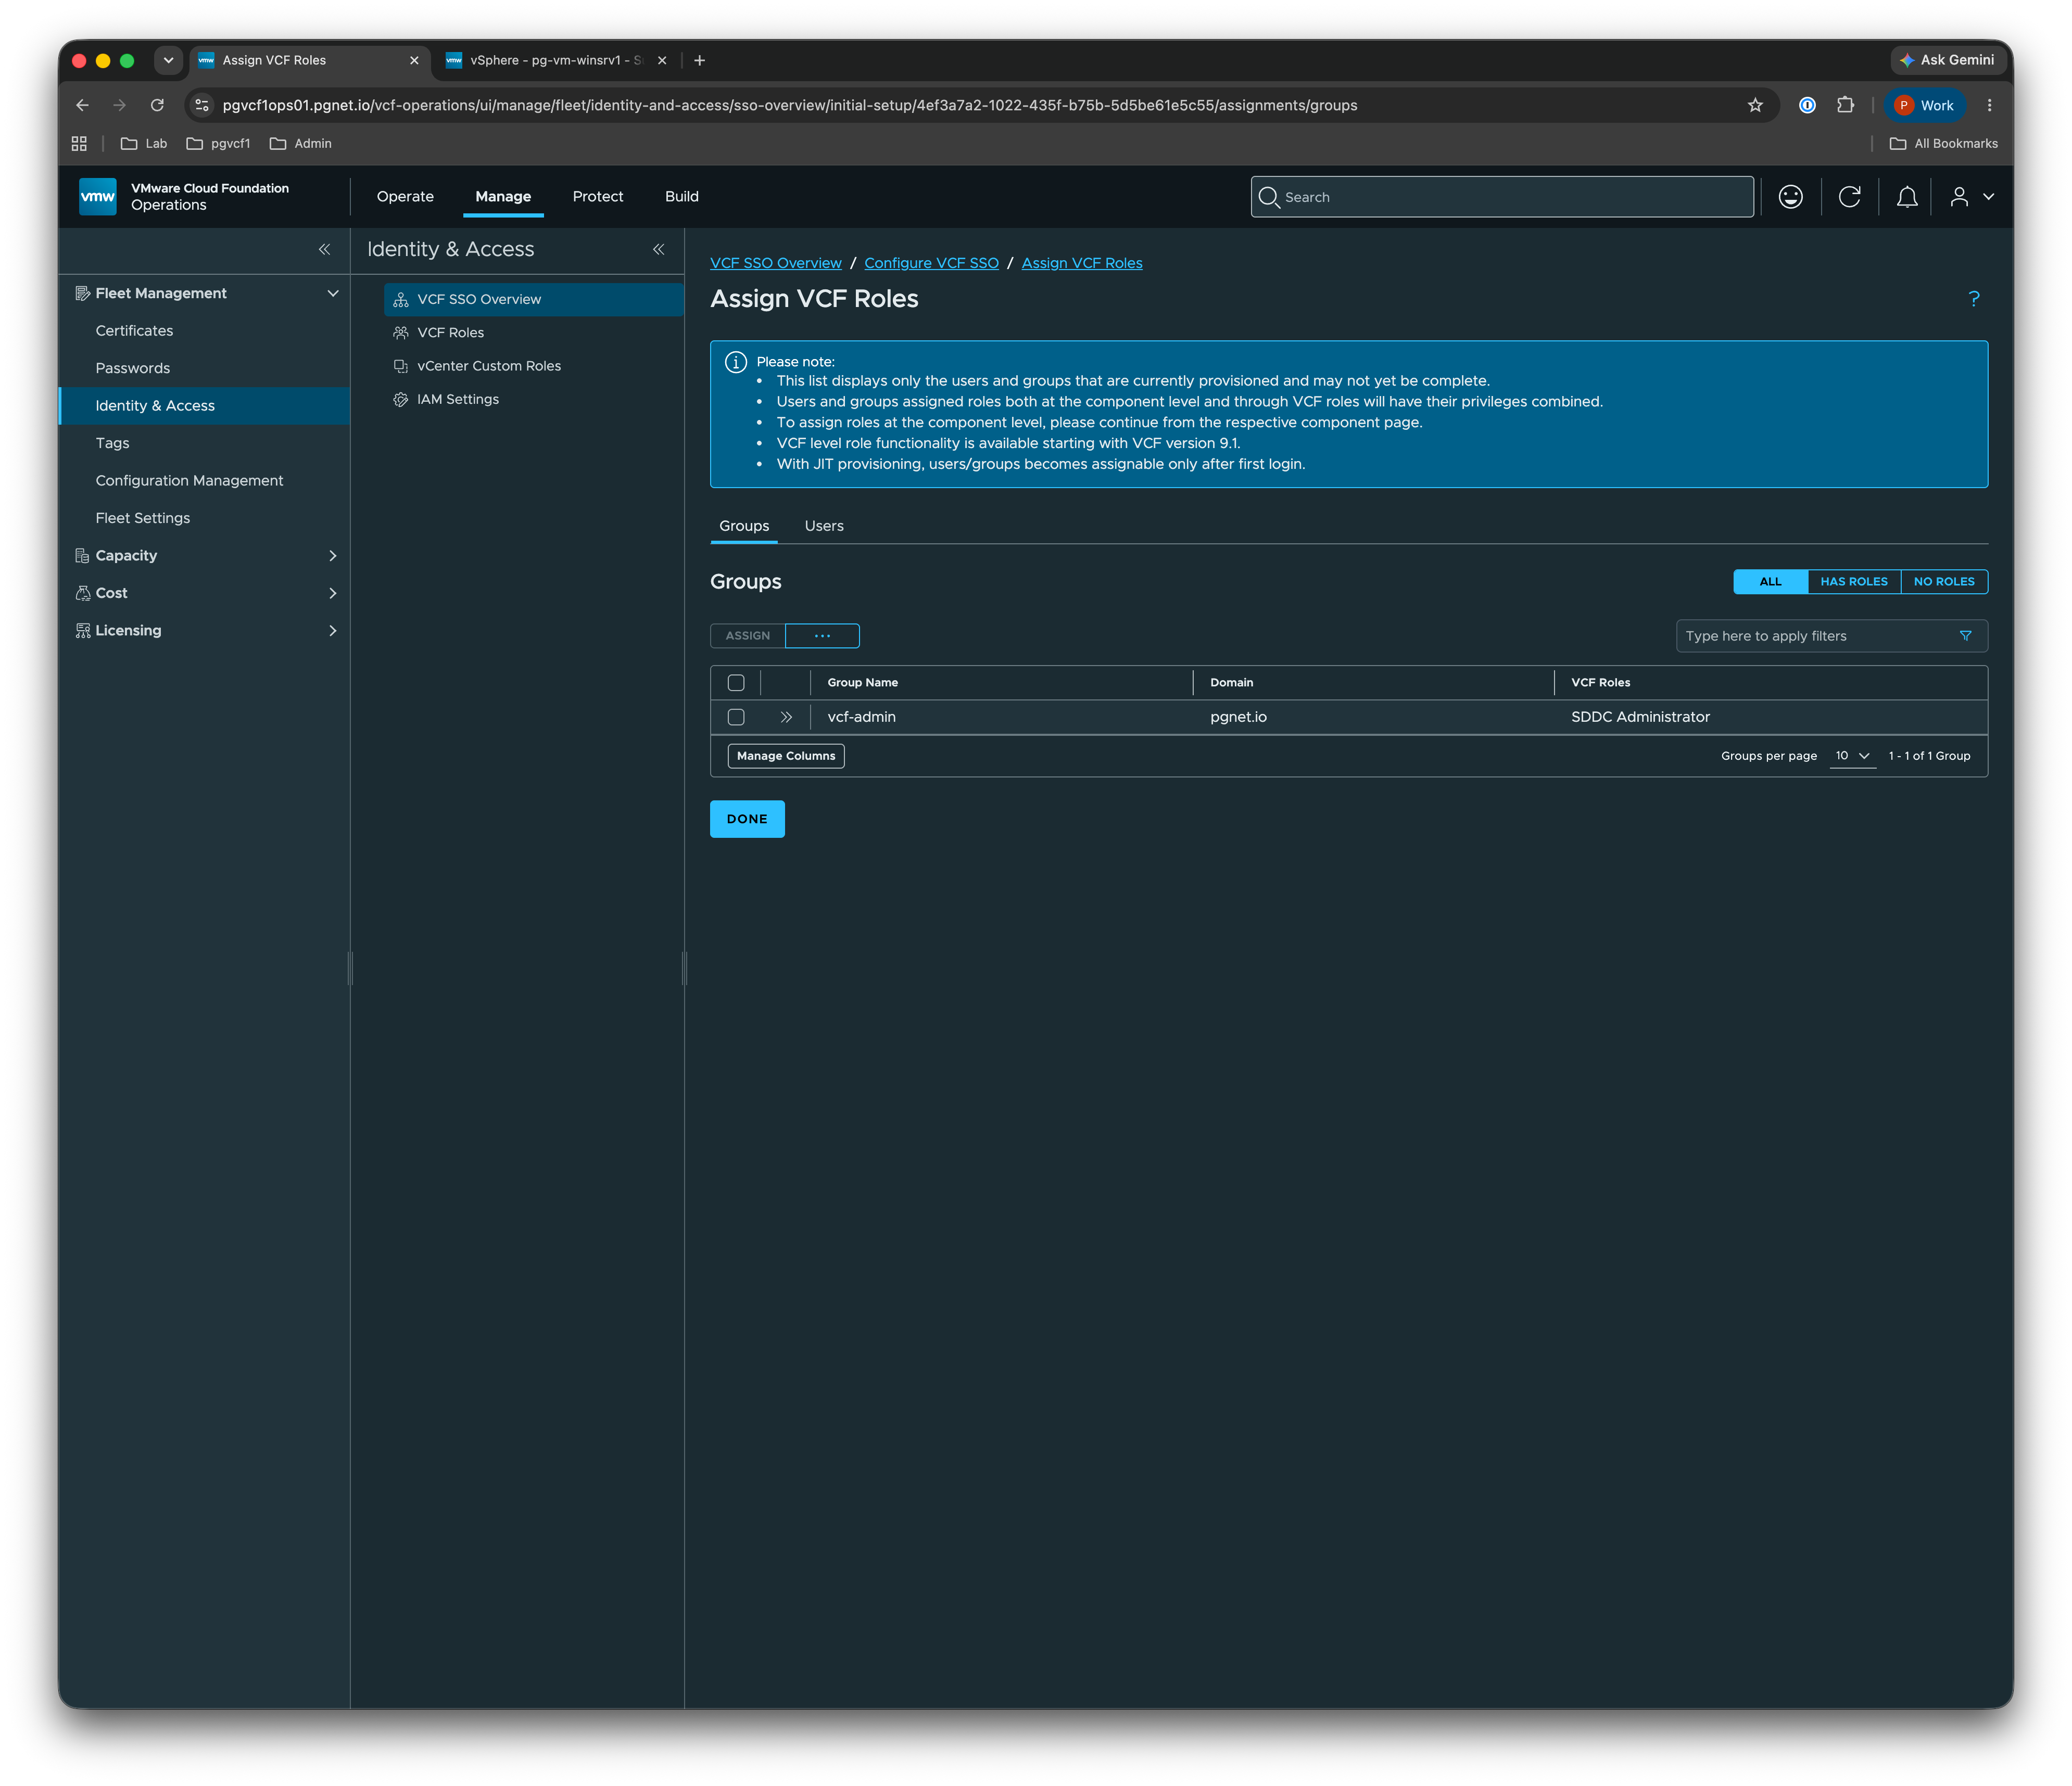Open the pgvcf1 bookmarks folder
Viewport: 2072px width, 1786px height.
coord(218,144)
